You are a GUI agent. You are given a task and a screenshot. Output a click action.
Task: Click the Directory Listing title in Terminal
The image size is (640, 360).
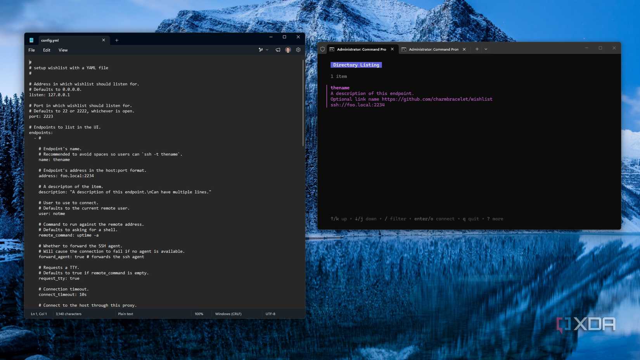pos(356,65)
